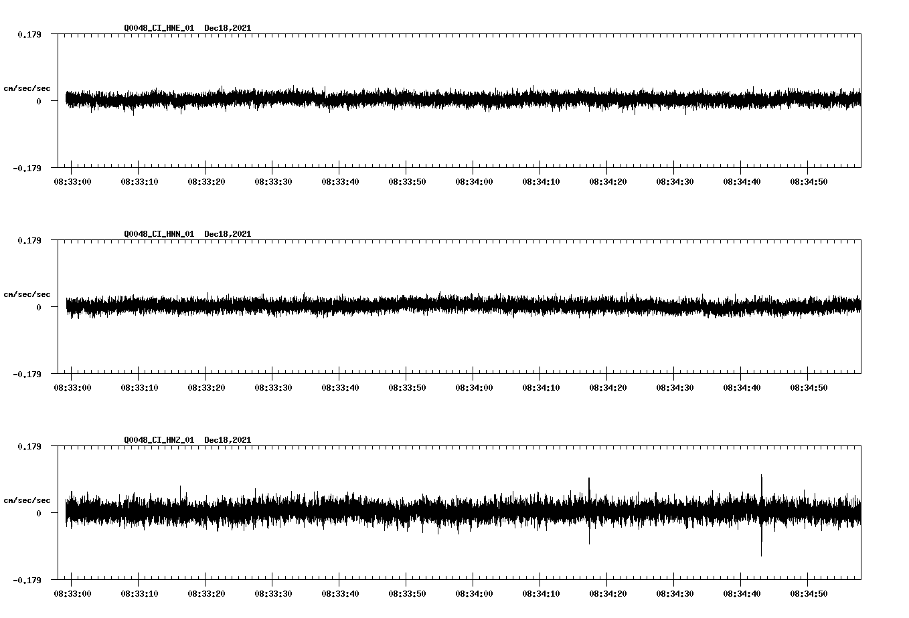
Task: Select the 08:33:50 time label under the HNE plot
Action: click(x=407, y=181)
